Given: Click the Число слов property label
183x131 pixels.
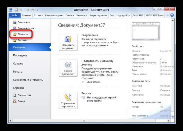Looking at the screenshot, I should (138, 59).
